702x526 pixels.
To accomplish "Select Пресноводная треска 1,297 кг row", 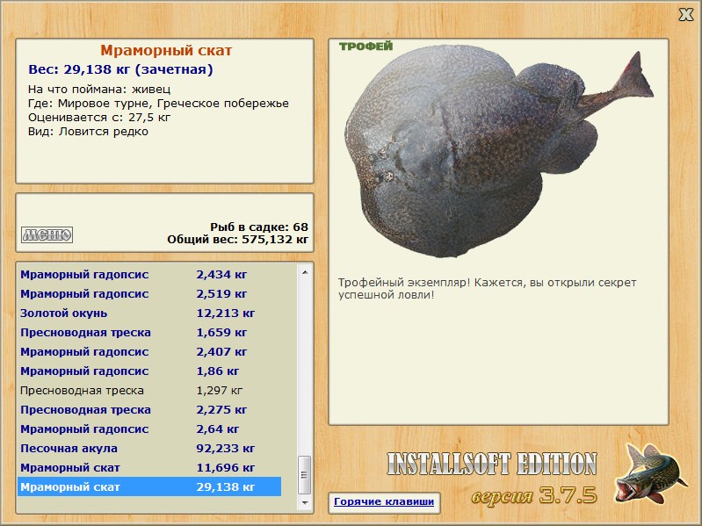I will (149, 391).
